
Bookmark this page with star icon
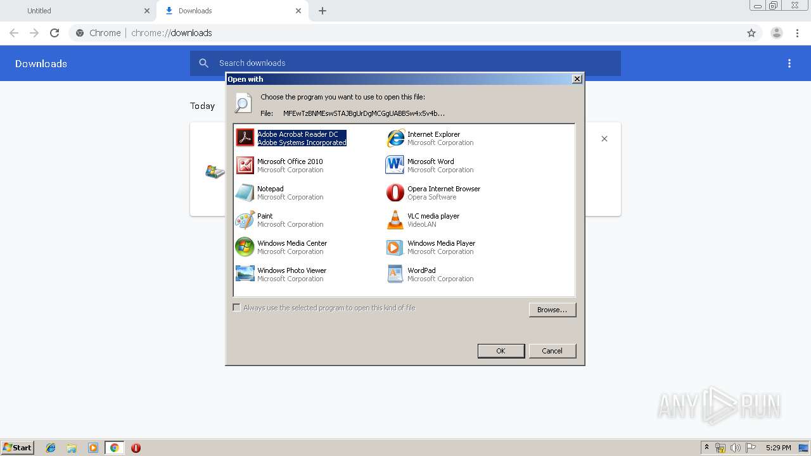click(x=751, y=33)
